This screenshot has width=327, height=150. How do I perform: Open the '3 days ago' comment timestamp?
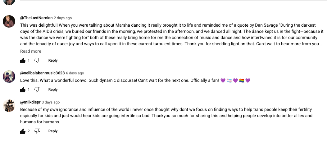click(x=51, y=102)
